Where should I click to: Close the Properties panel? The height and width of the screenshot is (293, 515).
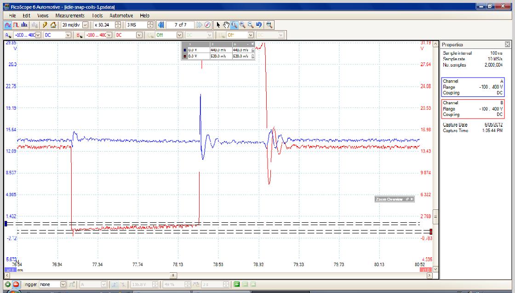point(508,44)
